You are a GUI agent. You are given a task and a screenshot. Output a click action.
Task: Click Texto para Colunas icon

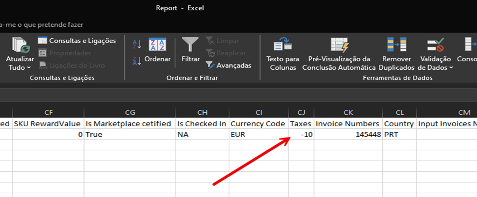[283, 45]
